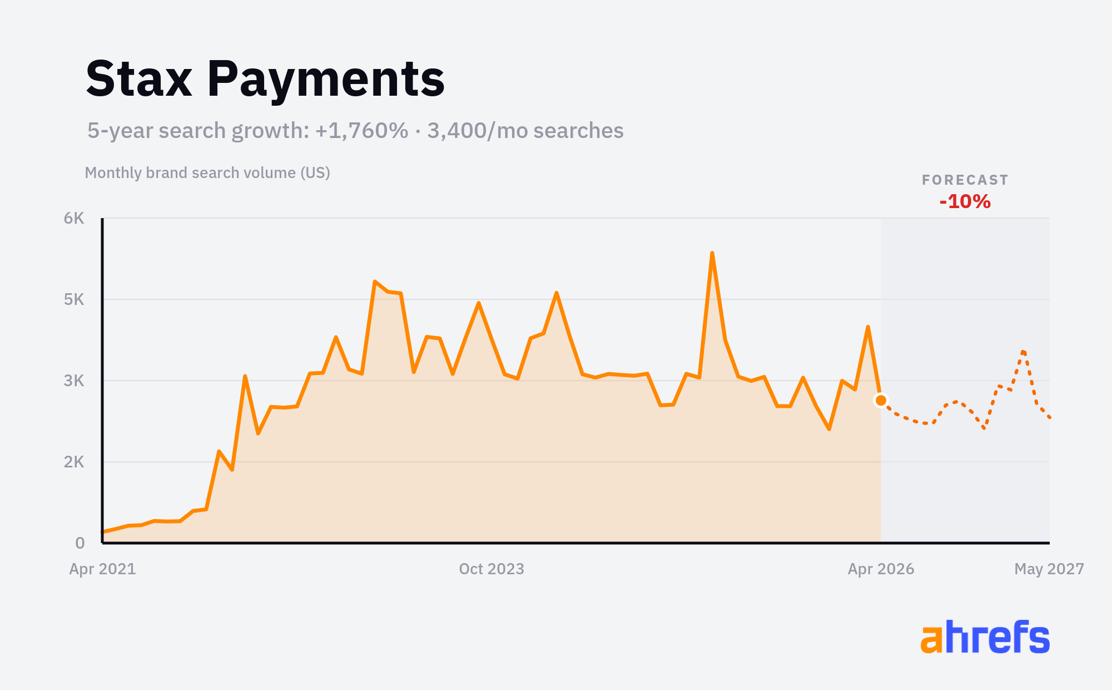
Task: Click the ahrefs logo
Action: [985, 637]
